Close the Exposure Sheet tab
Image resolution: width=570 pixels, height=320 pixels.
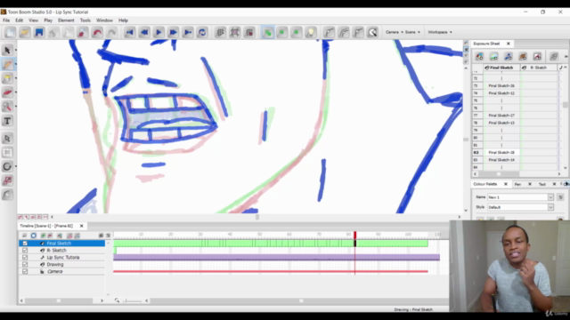509,44
